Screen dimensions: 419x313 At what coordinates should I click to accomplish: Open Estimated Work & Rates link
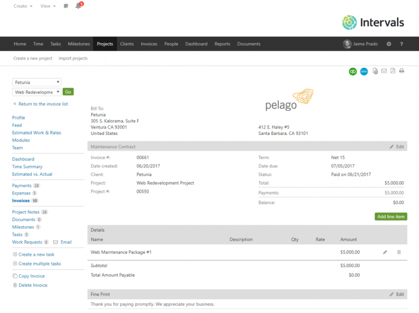pyautogui.click(x=37, y=133)
